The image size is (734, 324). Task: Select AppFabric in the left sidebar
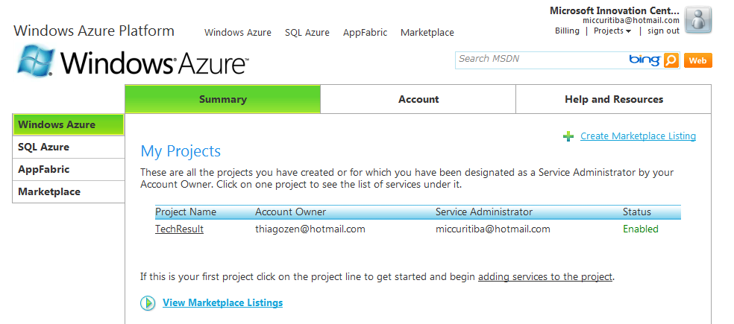(x=69, y=169)
